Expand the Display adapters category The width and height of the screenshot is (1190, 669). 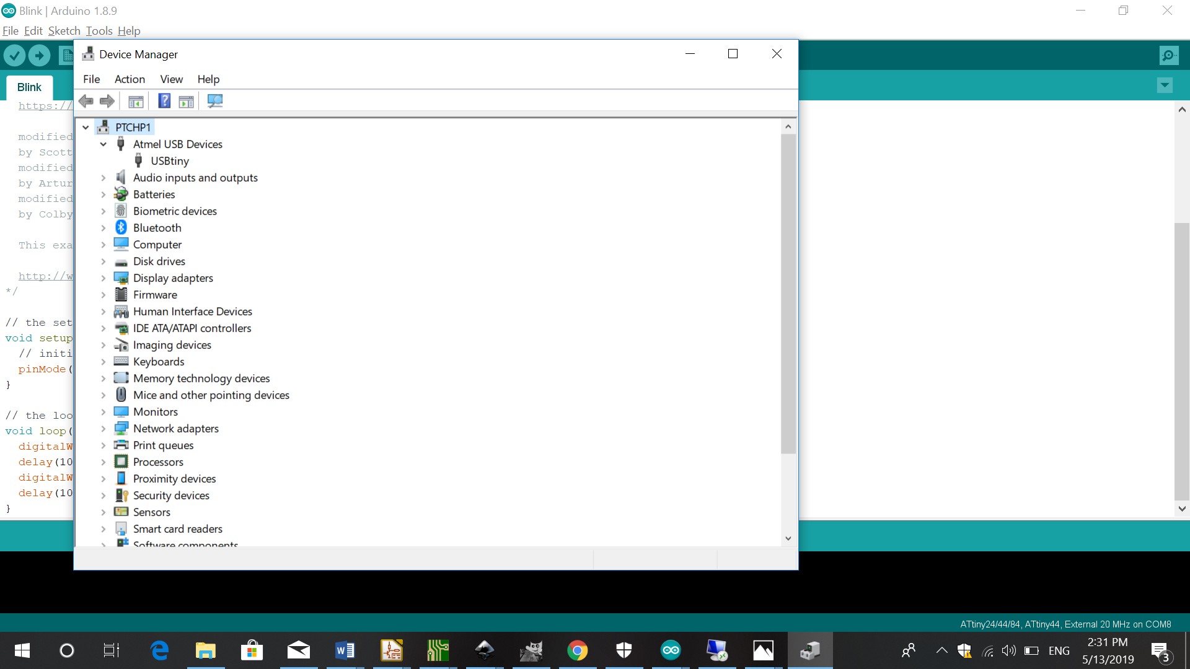(104, 278)
